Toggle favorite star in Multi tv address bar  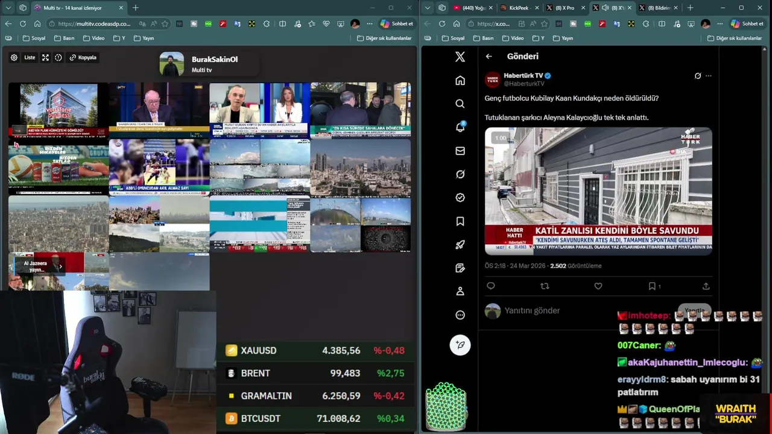click(x=165, y=24)
